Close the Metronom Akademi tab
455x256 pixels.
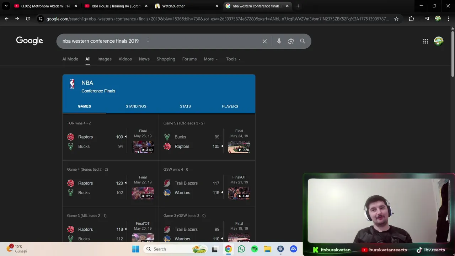pos(76,6)
